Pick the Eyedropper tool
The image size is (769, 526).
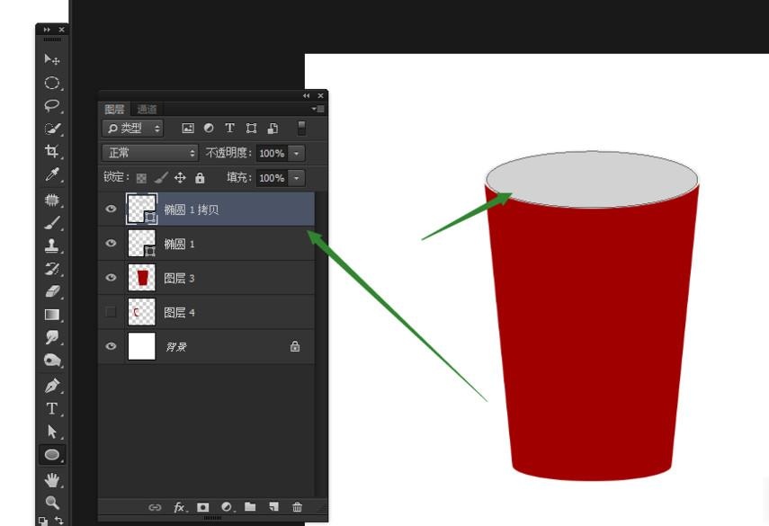click(52, 174)
